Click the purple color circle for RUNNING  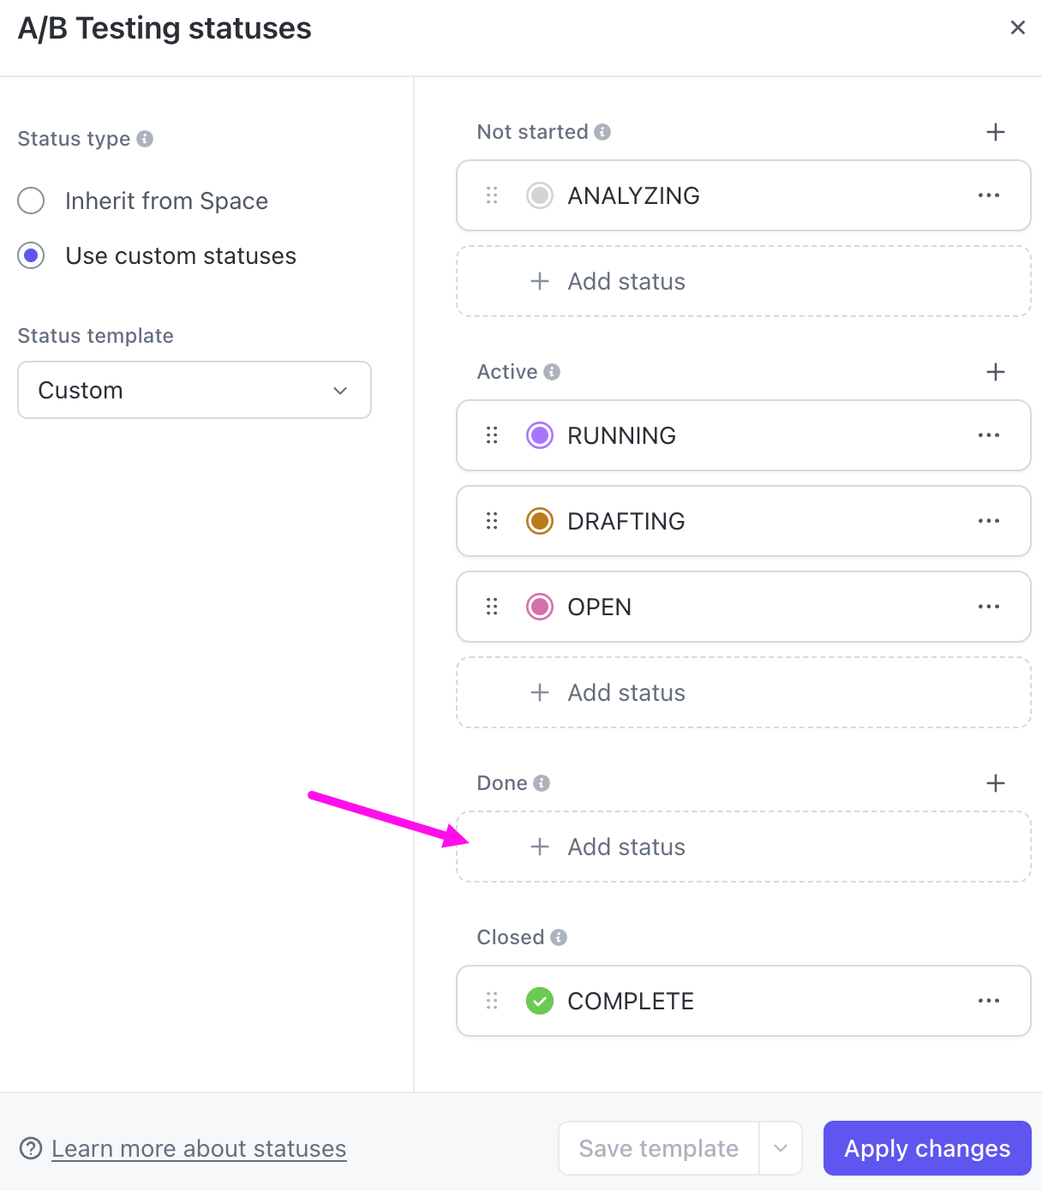540,435
